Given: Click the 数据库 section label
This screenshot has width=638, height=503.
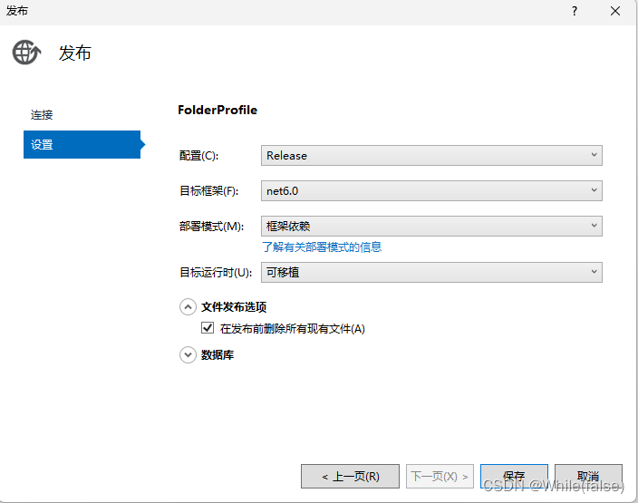Looking at the screenshot, I should [217, 355].
